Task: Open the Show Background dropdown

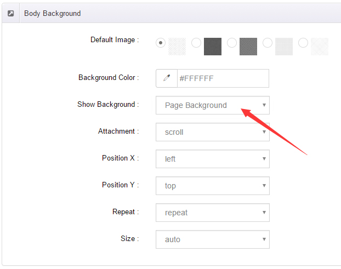Action: point(213,105)
